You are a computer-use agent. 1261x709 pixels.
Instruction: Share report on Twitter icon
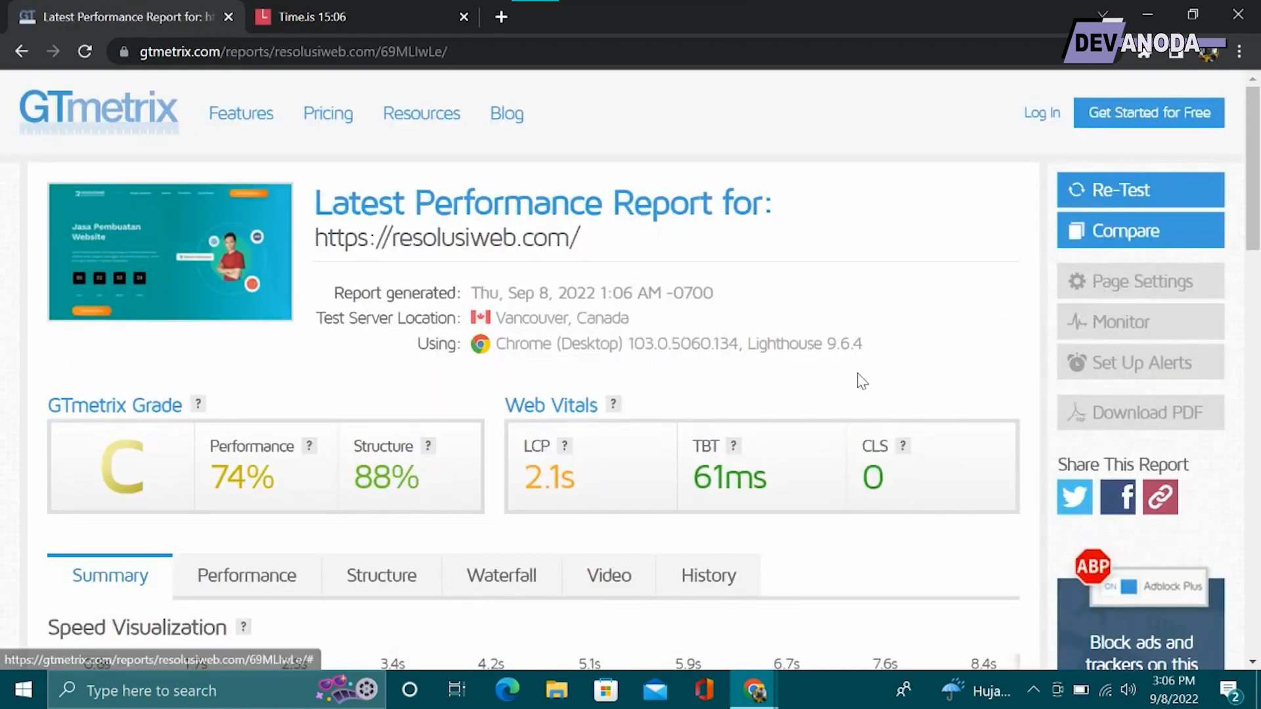(x=1074, y=497)
